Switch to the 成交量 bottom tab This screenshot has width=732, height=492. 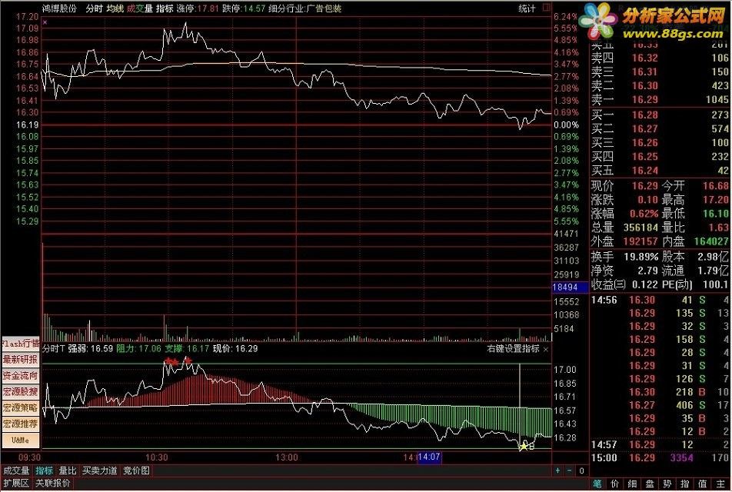point(16,470)
